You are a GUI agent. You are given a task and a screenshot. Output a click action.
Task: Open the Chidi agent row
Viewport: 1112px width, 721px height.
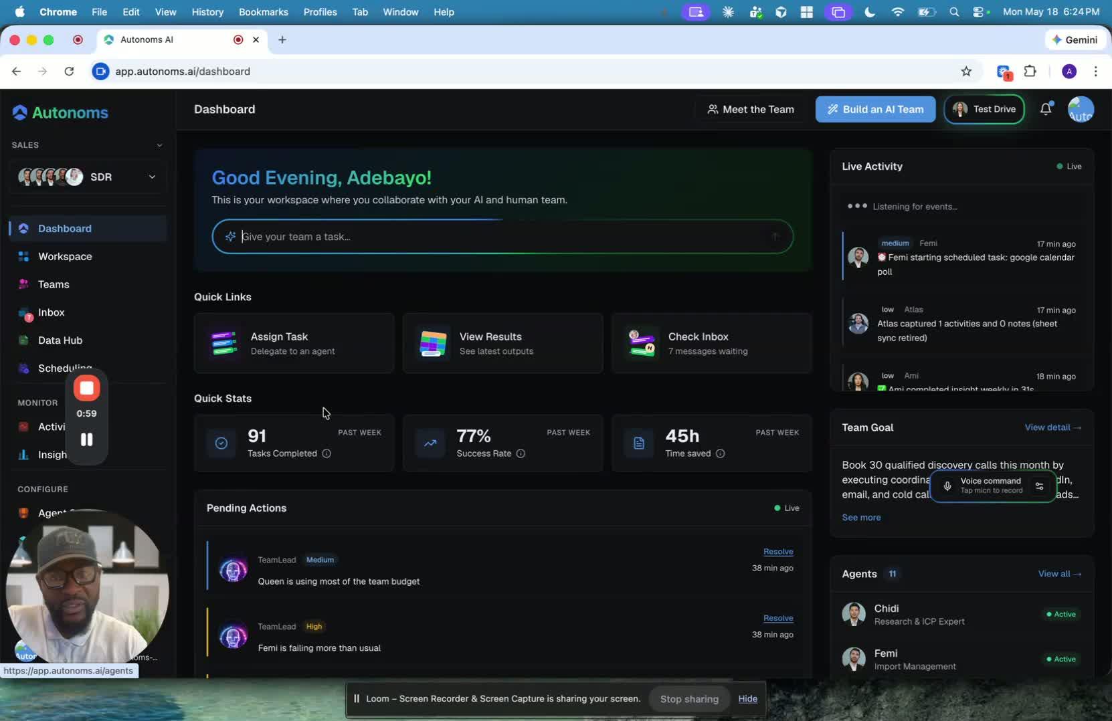tap(961, 614)
